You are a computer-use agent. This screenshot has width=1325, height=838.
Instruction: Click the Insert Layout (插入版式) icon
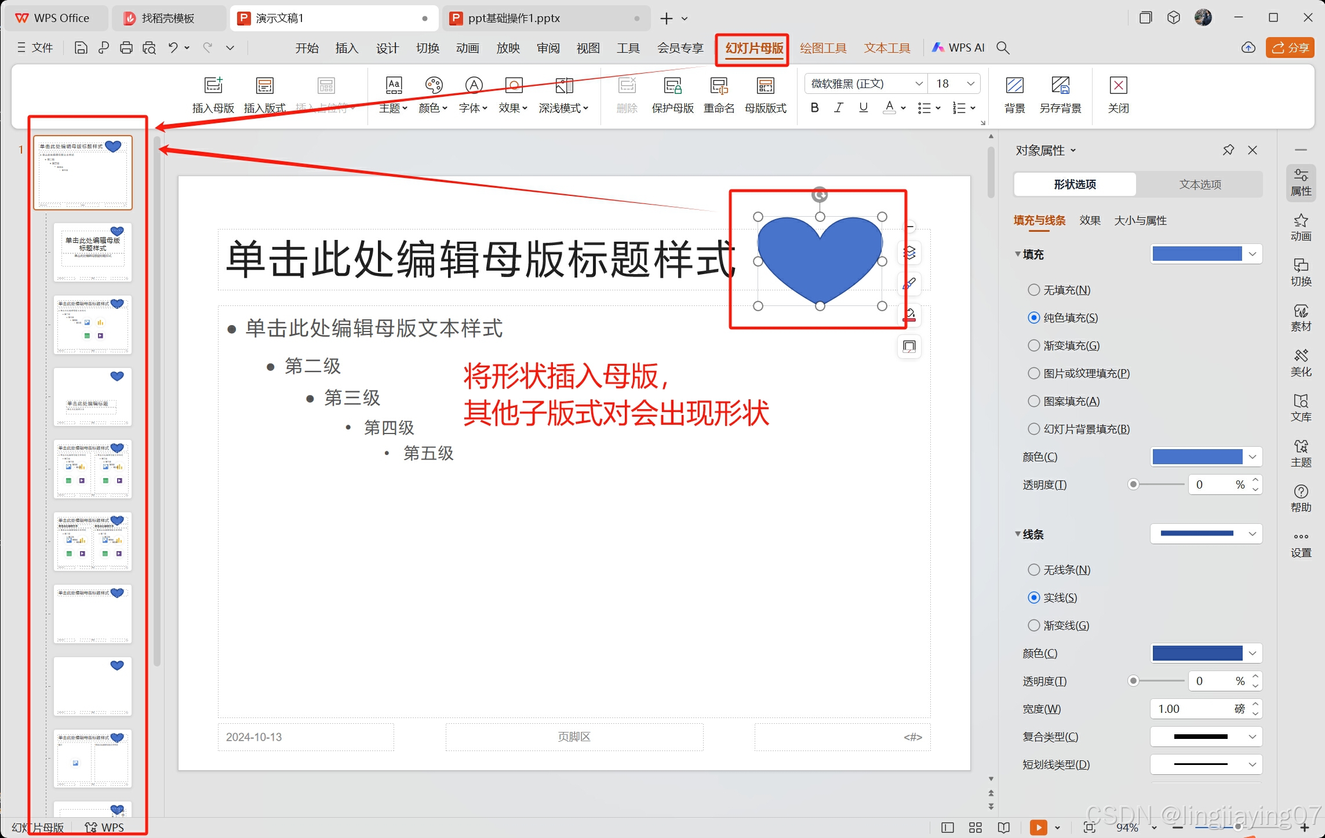click(x=264, y=86)
